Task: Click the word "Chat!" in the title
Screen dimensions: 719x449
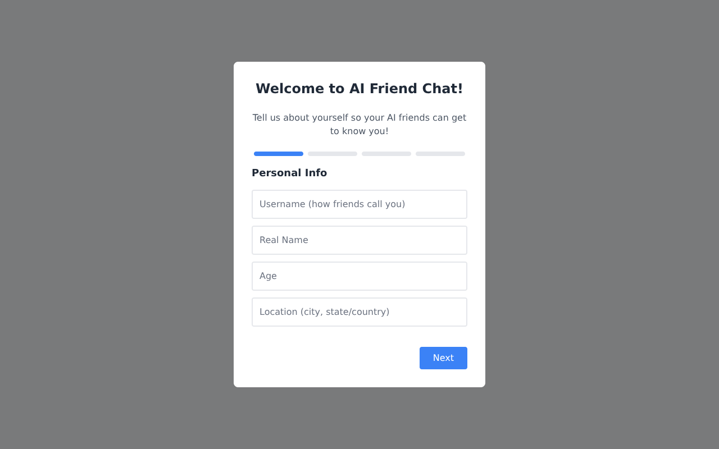Action: pyautogui.click(x=443, y=89)
